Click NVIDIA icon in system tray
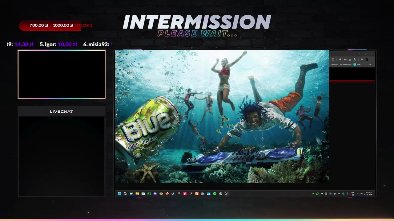The height and width of the screenshot is (221, 394). pos(313,194)
